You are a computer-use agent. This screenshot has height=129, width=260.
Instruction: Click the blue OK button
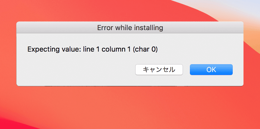pos(211,70)
